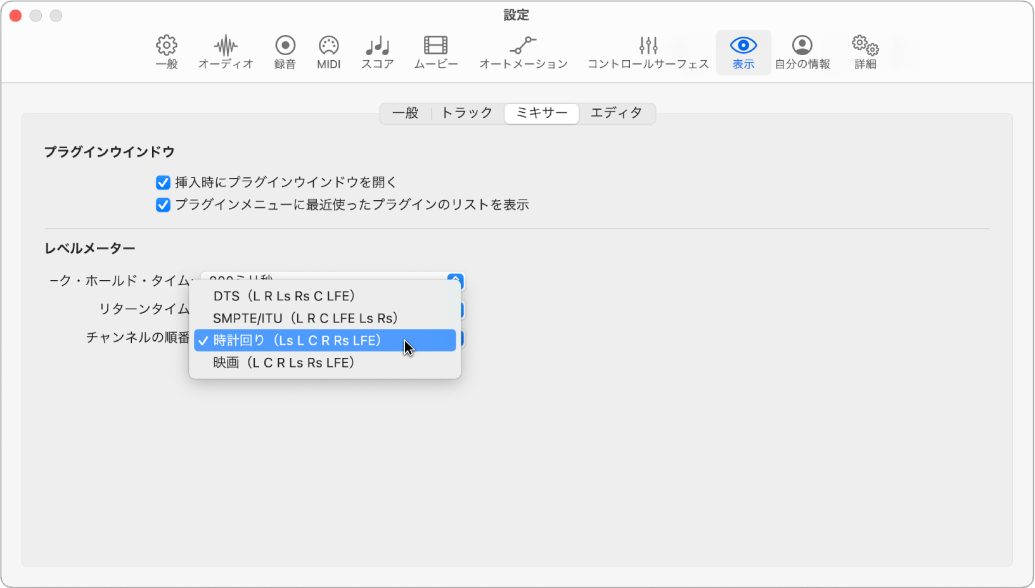Screen dimensions: 1035x588
Task: Choose SMPTE/ITU（L R C LFE Ls Rs）option
Action: [x=306, y=317]
